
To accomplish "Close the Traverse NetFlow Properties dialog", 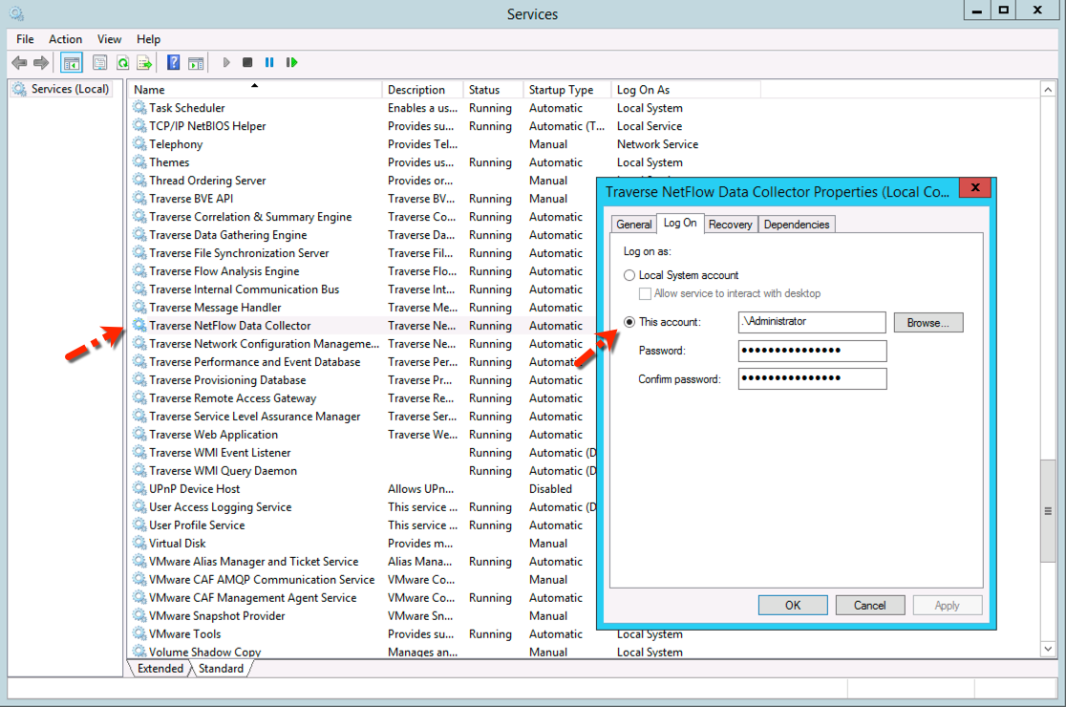I will pyautogui.click(x=975, y=187).
